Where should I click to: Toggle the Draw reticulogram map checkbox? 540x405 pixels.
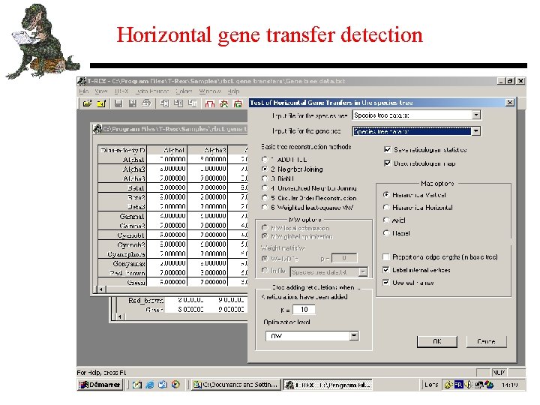[x=388, y=163]
